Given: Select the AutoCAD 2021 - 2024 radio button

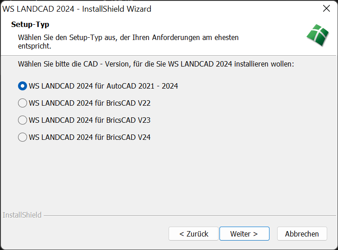Looking at the screenshot, I should point(23,86).
